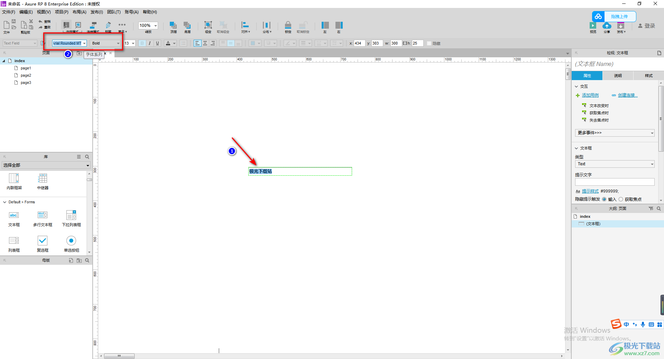The image size is (664, 359).
Task: Toggle Bold formatting button
Action: tap(142, 43)
